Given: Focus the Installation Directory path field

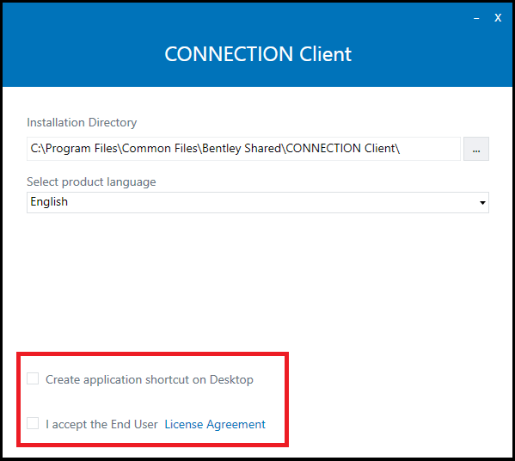Looking at the screenshot, I should [243, 149].
